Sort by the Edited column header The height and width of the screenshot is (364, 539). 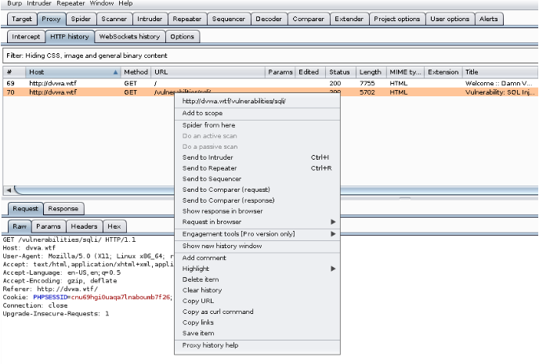pyautogui.click(x=310, y=72)
